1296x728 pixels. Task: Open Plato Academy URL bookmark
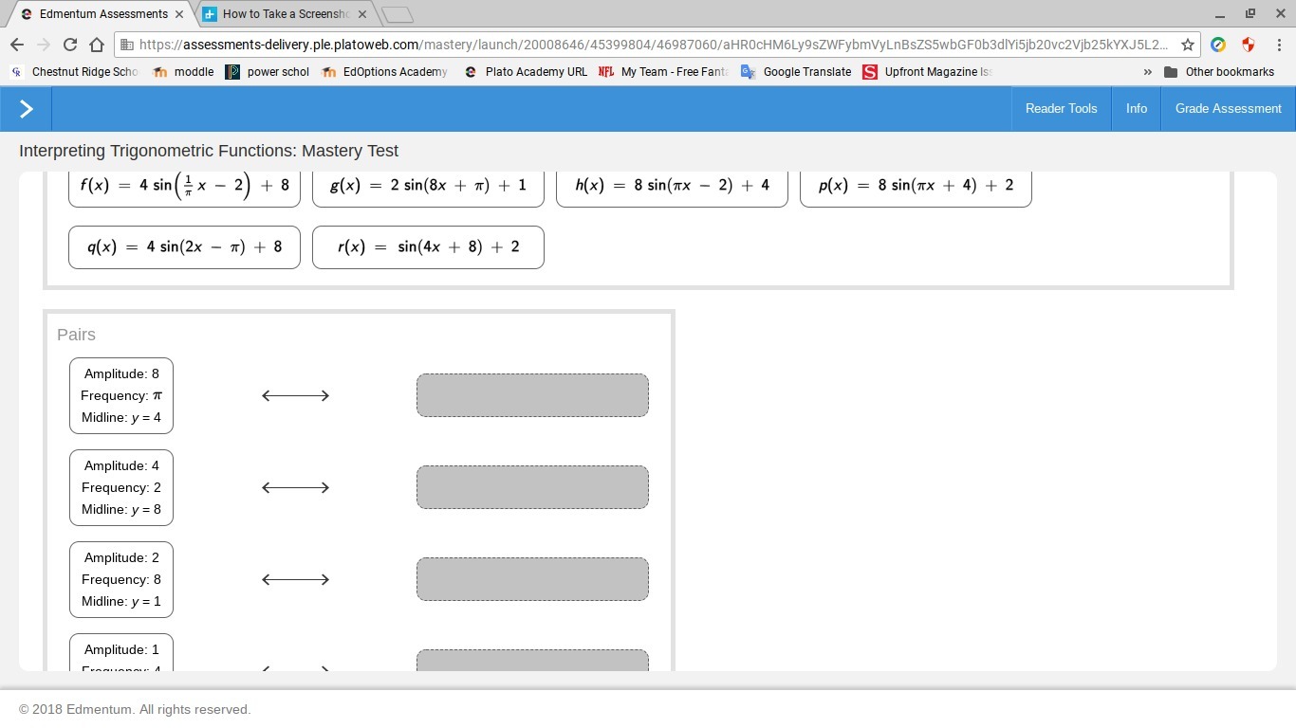(x=526, y=72)
